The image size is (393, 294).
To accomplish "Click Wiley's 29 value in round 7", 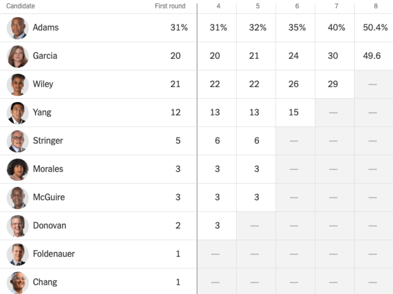I will click(333, 84).
